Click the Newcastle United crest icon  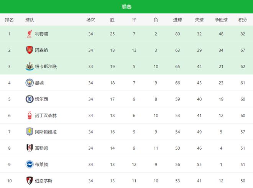click(x=30, y=67)
